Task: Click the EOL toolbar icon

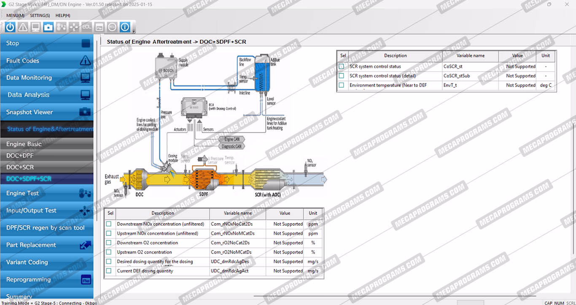Action: 86,27
